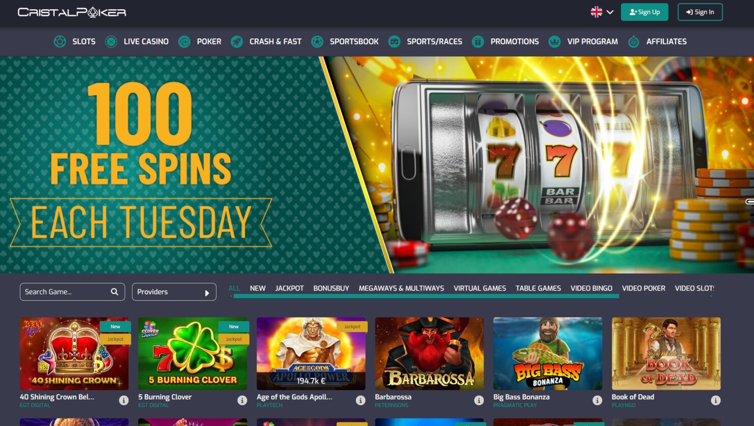
Task: Click the VIP Program crown icon
Action: tap(555, 42)
